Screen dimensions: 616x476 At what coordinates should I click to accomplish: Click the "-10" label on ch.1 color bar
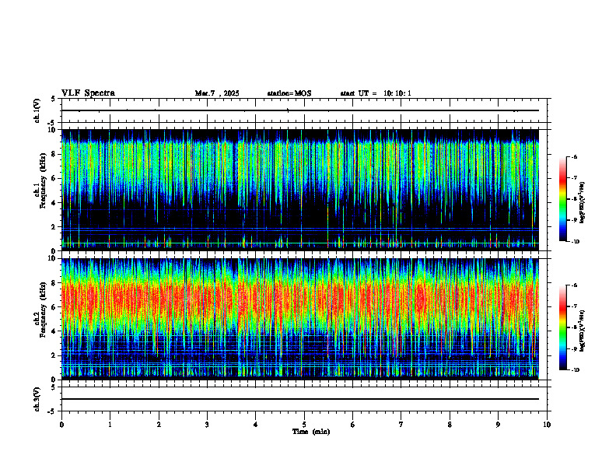pos(576,242)
